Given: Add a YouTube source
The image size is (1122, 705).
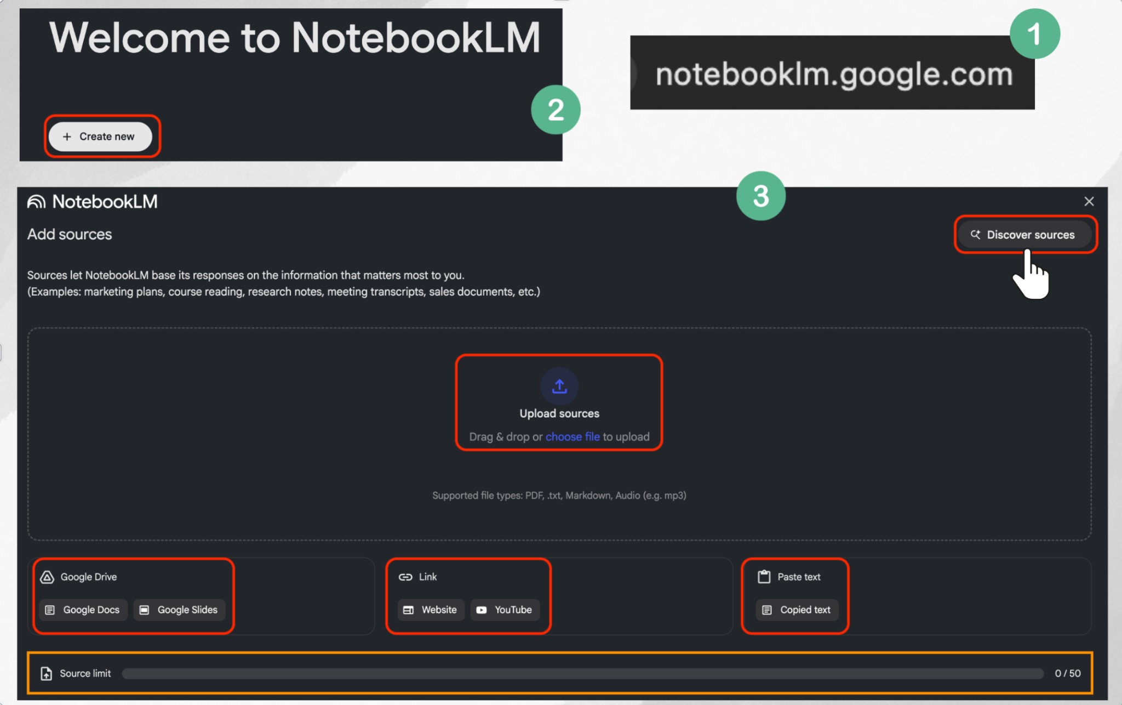Looking at the screenshot, I should tap(505, 610).
